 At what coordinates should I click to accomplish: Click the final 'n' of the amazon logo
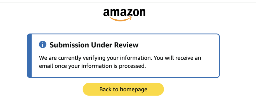[142, 13]
